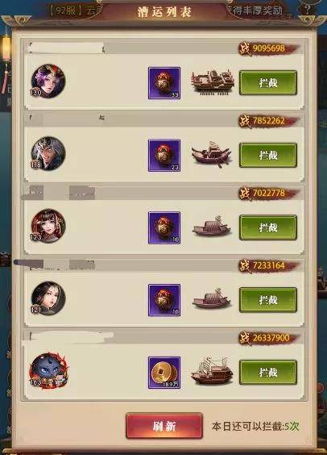
Task: Click the level 121 black-haired avatar
Action: pos(48,298)
